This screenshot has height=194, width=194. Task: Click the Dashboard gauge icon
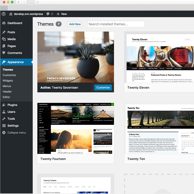tap(4, 23)
